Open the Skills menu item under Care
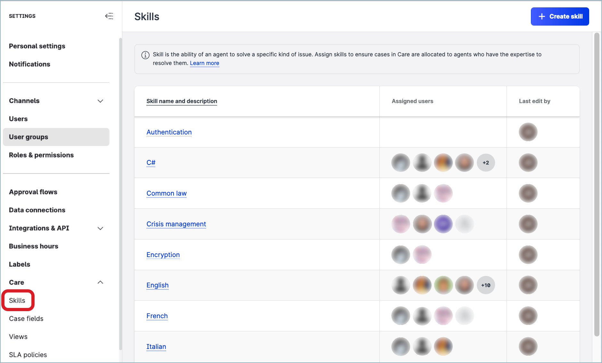The image size is (602, 363). 17,300
